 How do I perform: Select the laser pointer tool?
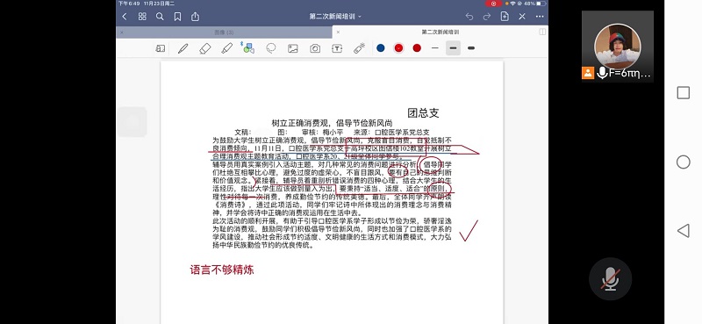pyautogui.click(x=360, y=48)
